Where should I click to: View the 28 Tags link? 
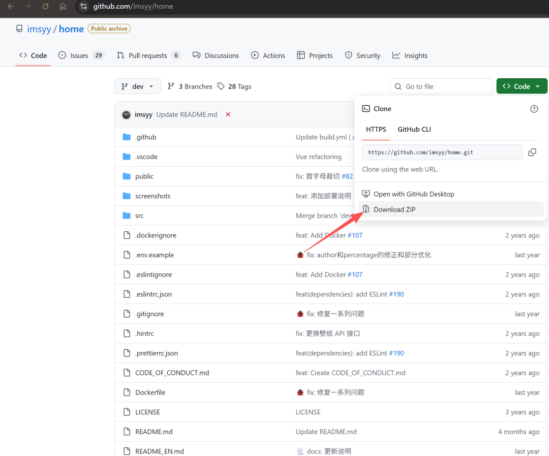234,86
